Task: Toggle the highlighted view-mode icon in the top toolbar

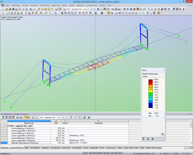Action: (x=138, y=9)
